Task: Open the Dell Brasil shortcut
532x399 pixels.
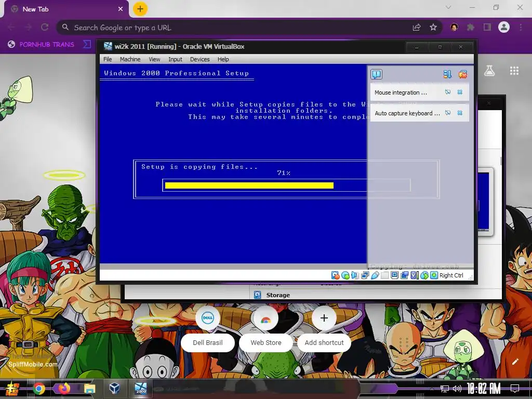Action: [x=208, y=328]
